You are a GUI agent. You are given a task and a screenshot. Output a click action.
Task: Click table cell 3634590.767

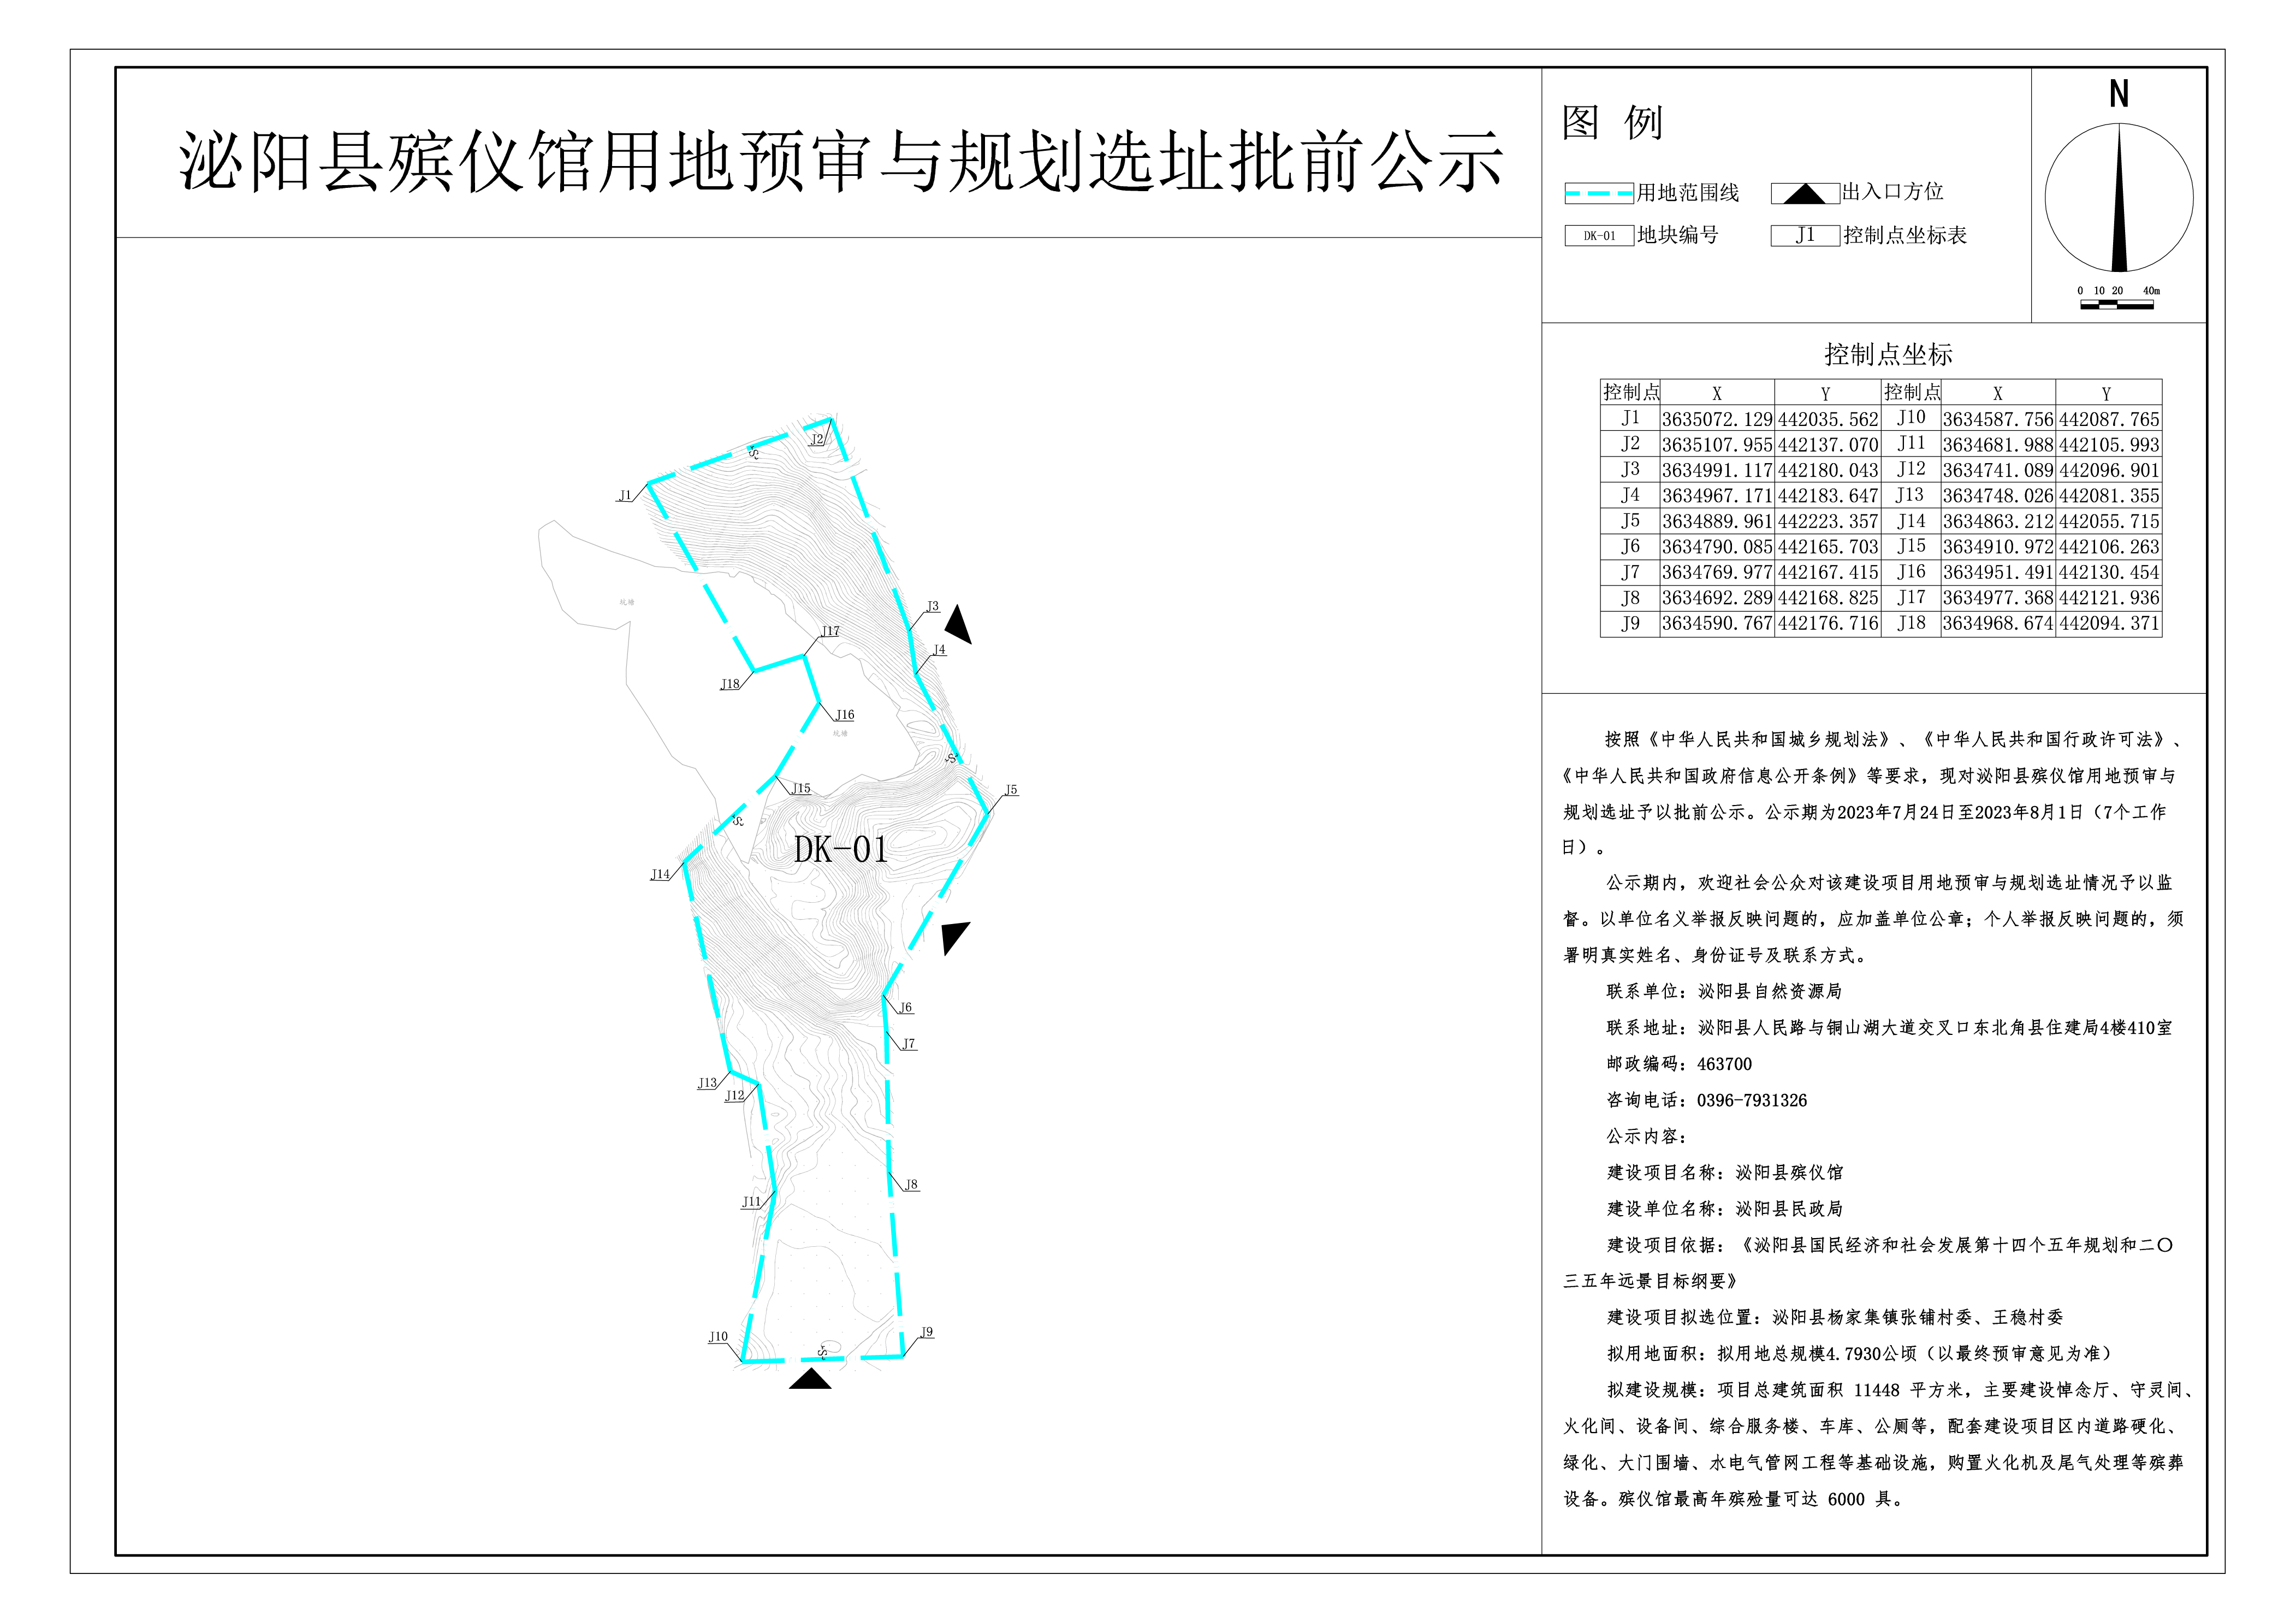1717,623
